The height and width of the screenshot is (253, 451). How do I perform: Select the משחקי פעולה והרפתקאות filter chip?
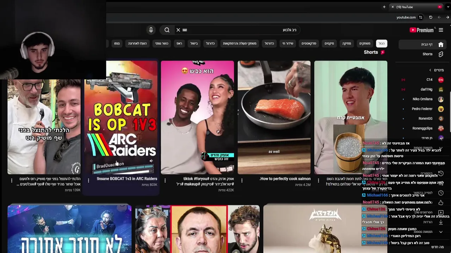[240, 43]
